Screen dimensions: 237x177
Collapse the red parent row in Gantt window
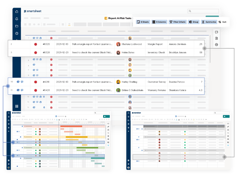pyautogui.click(x=25, y=126)
